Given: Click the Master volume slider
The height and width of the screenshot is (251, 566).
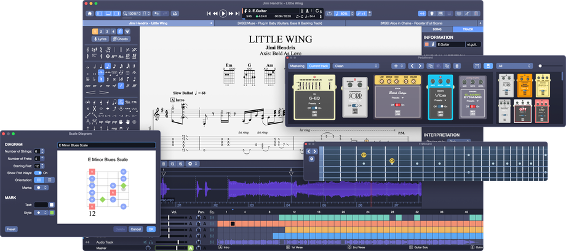Looking at the screenshot, I should [172, 248].
